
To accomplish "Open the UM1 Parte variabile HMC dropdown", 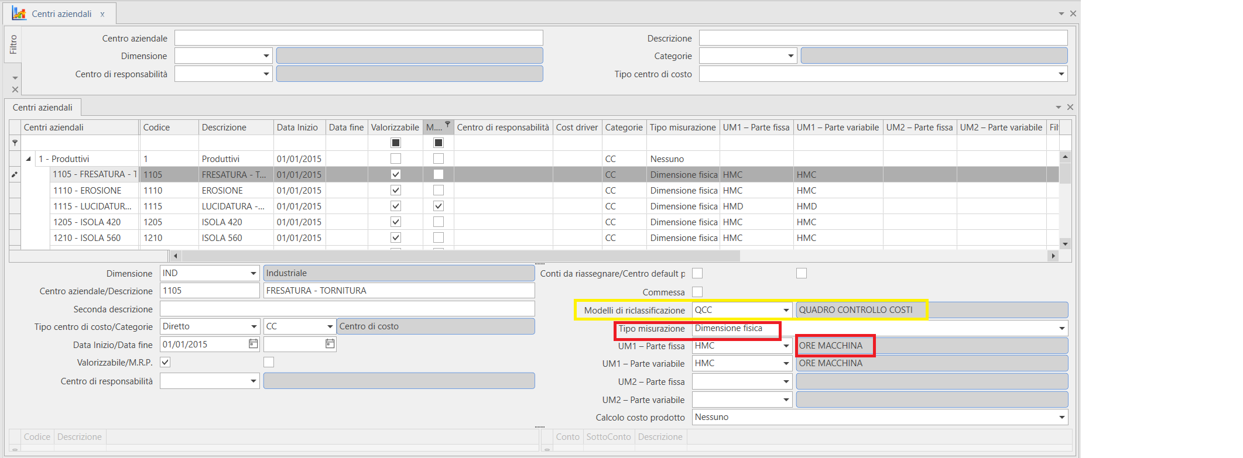I will pos(786,363).
